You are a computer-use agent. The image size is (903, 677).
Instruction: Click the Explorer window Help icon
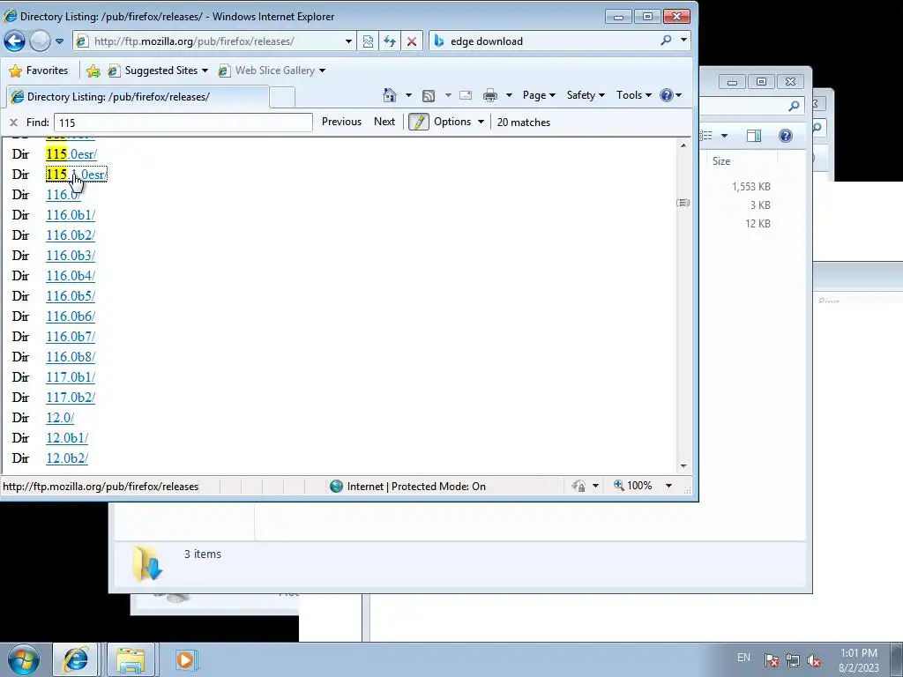pyautogui.click(x=786, y=136)
